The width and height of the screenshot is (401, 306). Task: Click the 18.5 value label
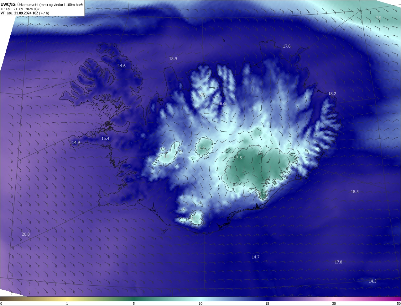coord(355,192)
